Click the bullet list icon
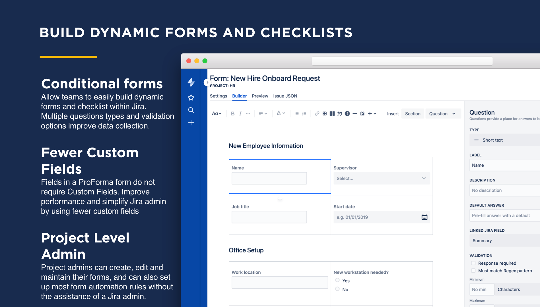This screenshot has width=540, height=307. click(x=296, y=113)
